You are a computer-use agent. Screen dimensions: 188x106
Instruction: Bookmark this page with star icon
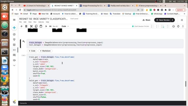[x=142, y=10]
